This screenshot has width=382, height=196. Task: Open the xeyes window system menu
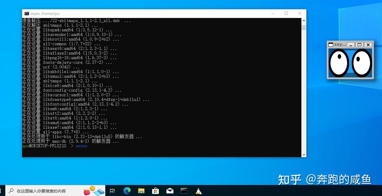point(331,45)
